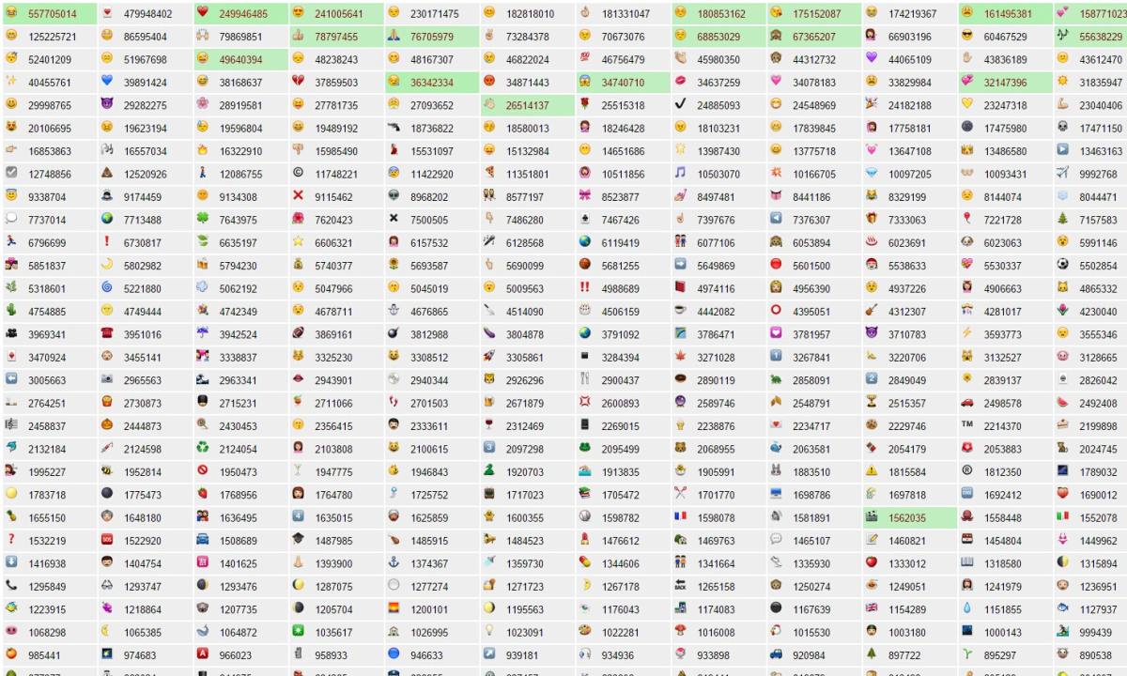This screenshot has height=676, width=1127.
Task: Click the broken heart emoji beside 37859503
Action: (x=298, y=82)
